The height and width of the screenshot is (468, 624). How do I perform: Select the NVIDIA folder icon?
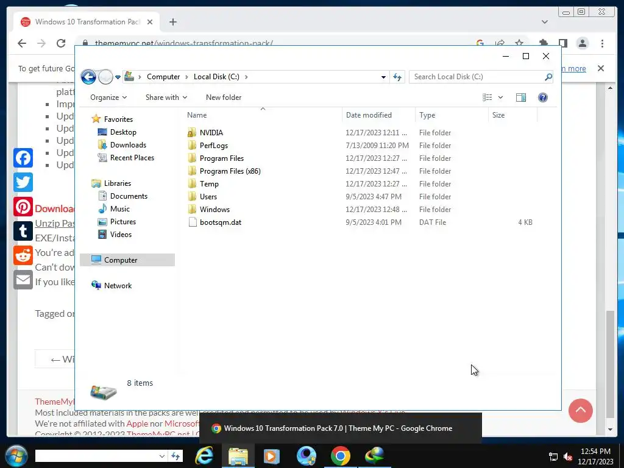pos(192,132)
